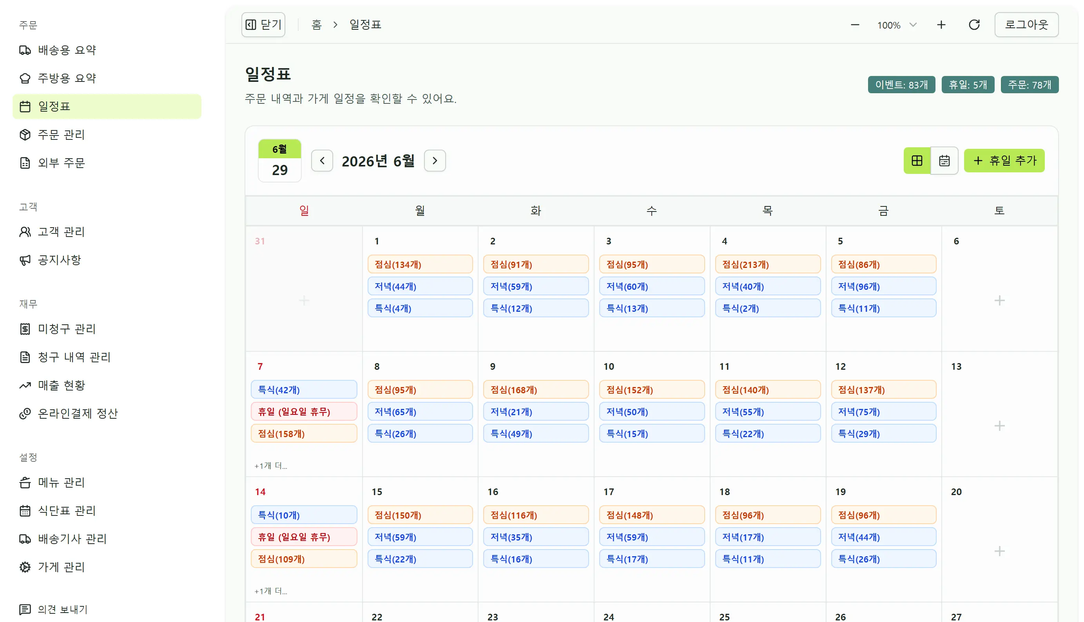1084x622 pixels.
Task: Open 점심(168개) on June 9
Action: pyautogui.click(x=536, y=390)
